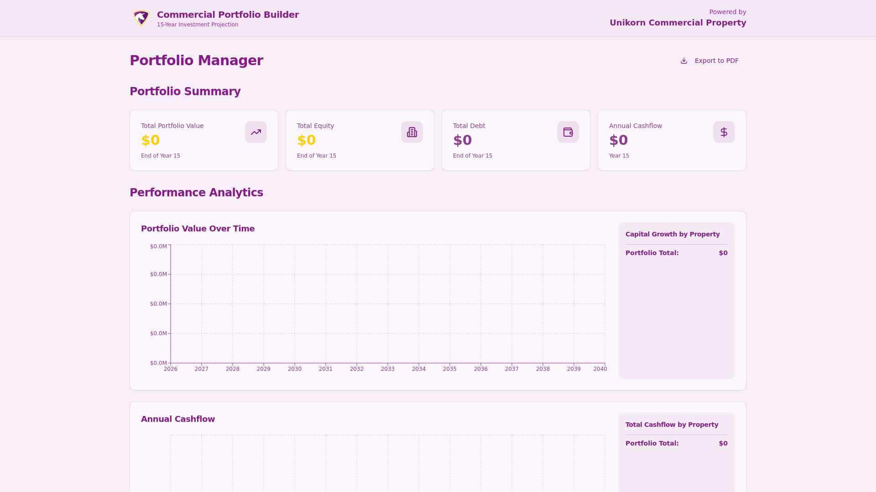Screen dimensions: 876x492
Task: Click the Powered by text in header
Action: [728, 12]
